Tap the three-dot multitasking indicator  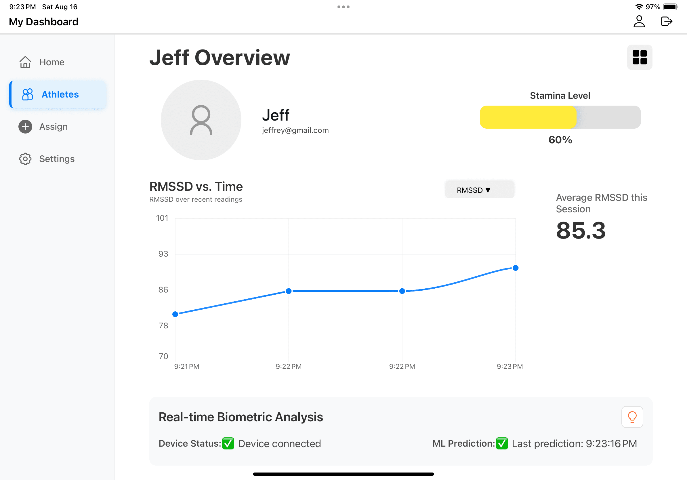point(343,7)
